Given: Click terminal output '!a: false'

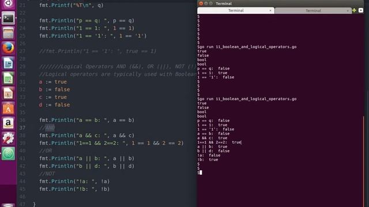Looking at the screenshot, I should coord(209,155).
